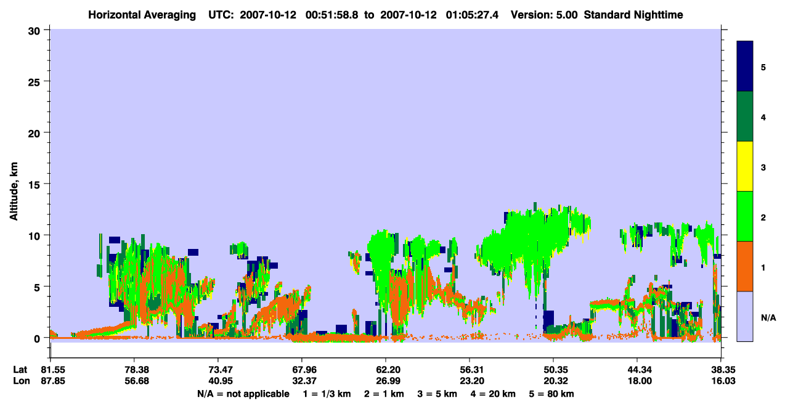Click the 'Lat' row label
Image resolution: width=801 pixels, height=411 pixels.
pyautogui.click(x=20, y=370)
